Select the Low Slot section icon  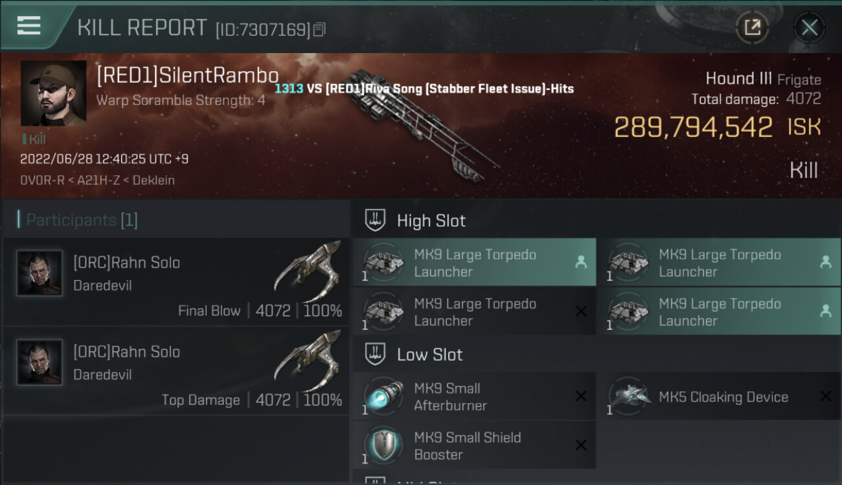click(x=376, y=354)
